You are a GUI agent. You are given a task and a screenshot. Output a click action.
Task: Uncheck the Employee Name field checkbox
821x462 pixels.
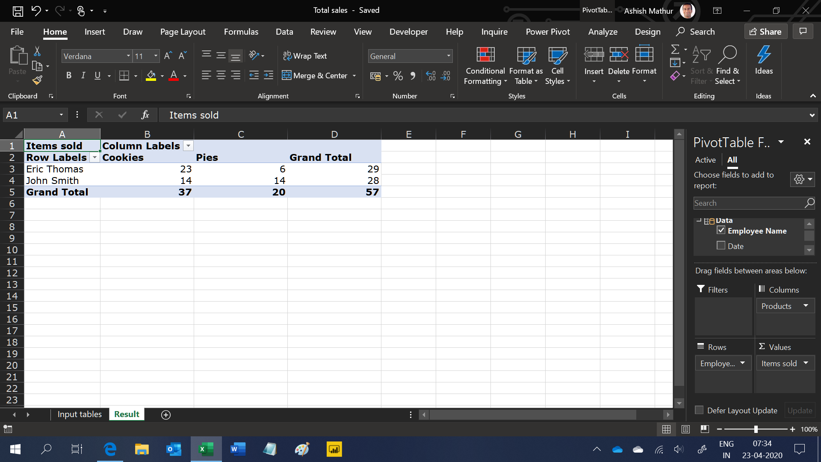[721, 231]
